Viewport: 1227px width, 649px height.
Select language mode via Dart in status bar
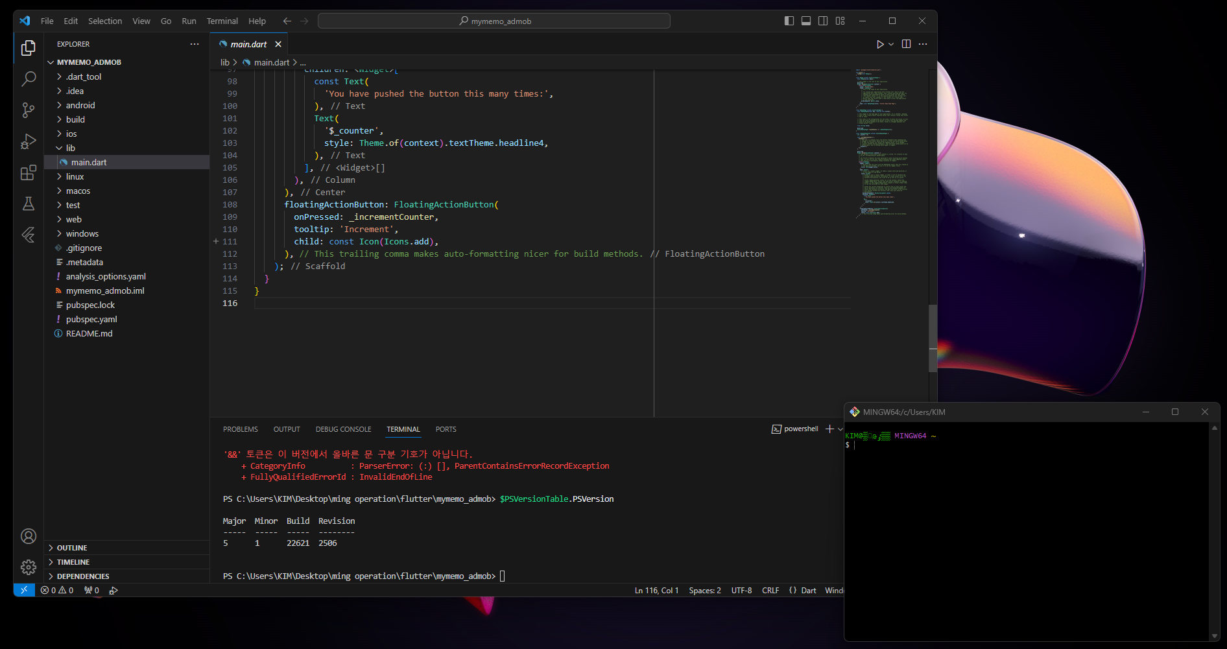click(809, 590)
